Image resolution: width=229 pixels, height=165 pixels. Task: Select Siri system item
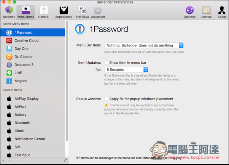[x=17, y=147]
